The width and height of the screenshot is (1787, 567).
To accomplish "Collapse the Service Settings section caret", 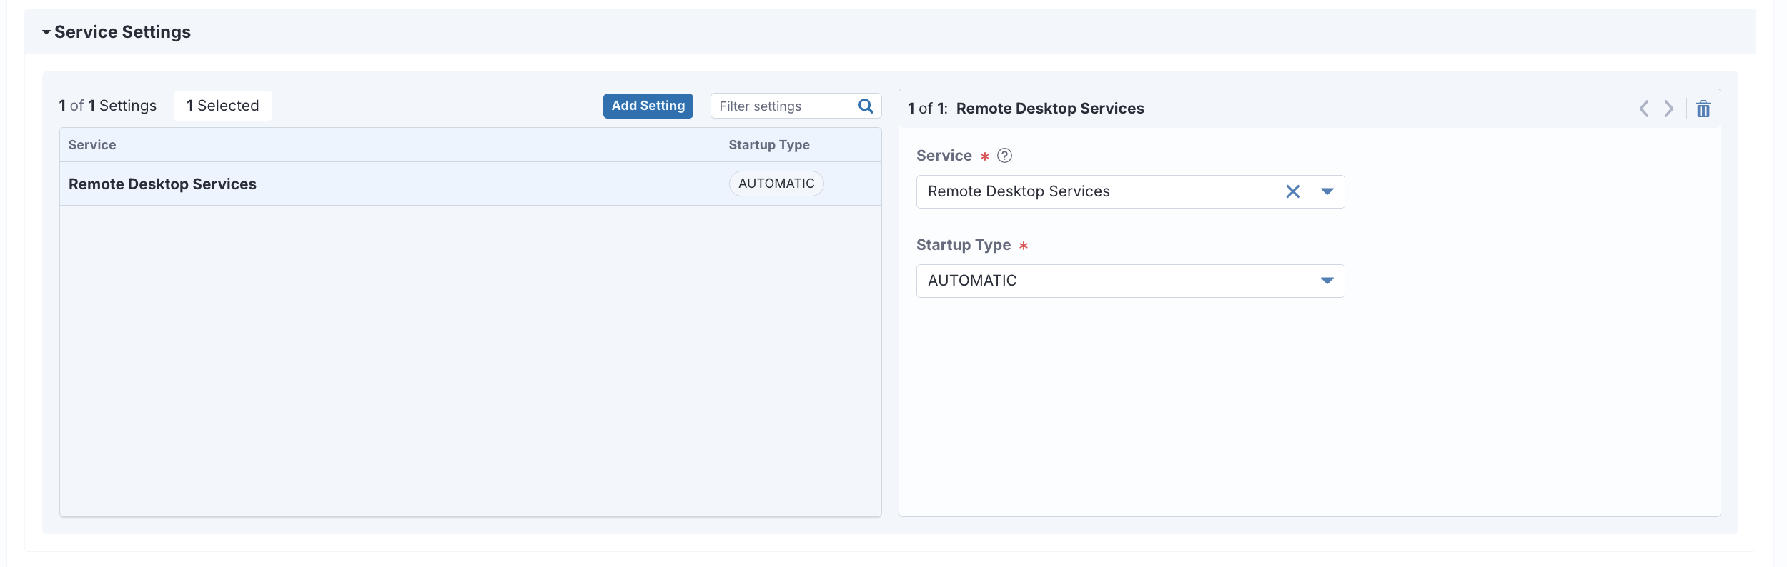I will [x=46, y=32].
